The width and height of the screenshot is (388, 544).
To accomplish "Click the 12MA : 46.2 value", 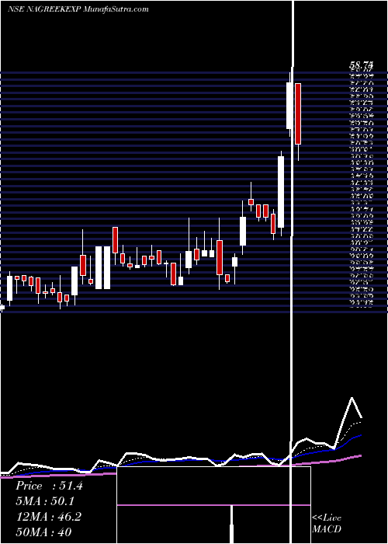I will pos(48,517).
